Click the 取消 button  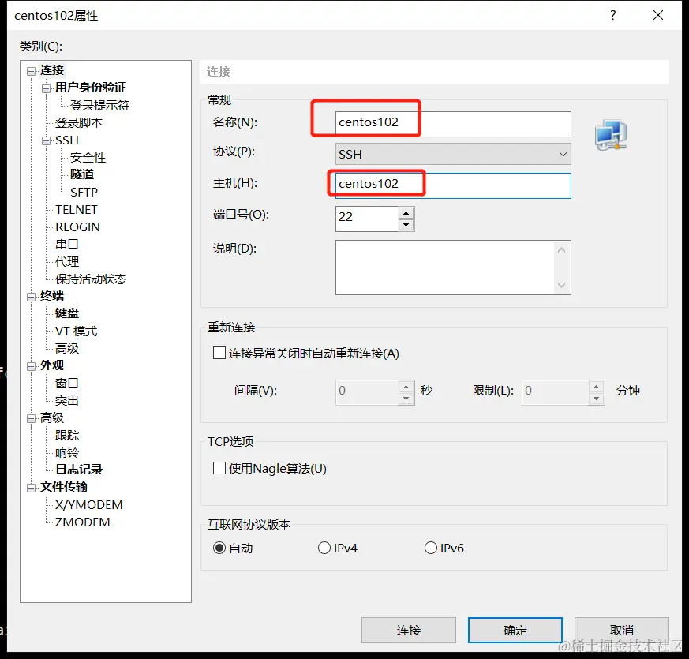[x=622, y=630]
